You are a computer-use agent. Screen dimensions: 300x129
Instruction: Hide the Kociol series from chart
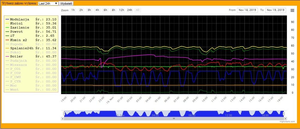[x=16, y=23]
